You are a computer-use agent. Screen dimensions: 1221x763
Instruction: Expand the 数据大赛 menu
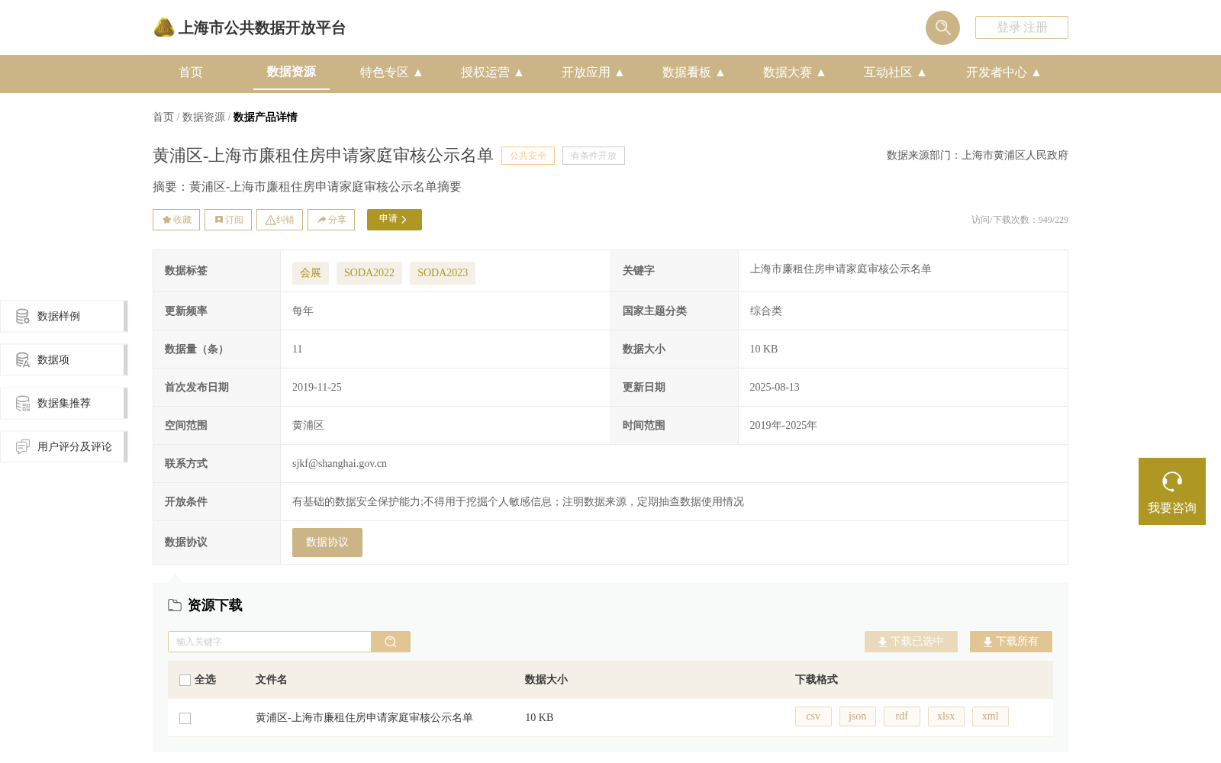tap(794, 72)
